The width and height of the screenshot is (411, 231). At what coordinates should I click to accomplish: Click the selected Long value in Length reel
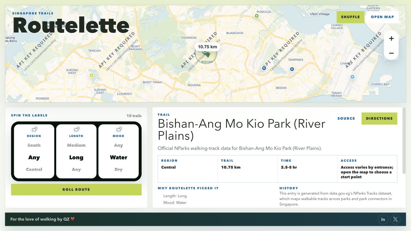tap(76, 157)
